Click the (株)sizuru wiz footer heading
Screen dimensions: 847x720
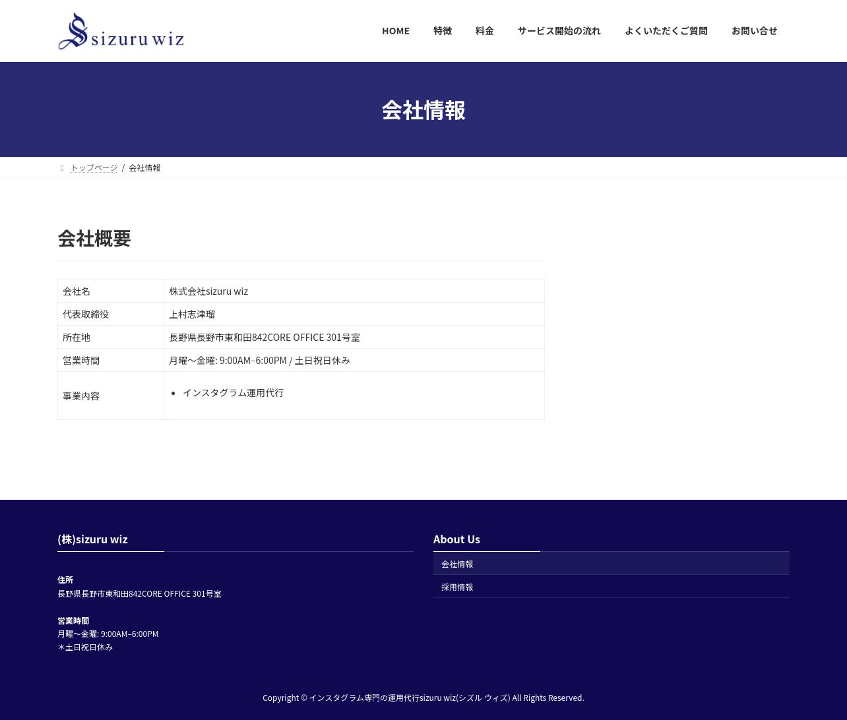(92, 539)
